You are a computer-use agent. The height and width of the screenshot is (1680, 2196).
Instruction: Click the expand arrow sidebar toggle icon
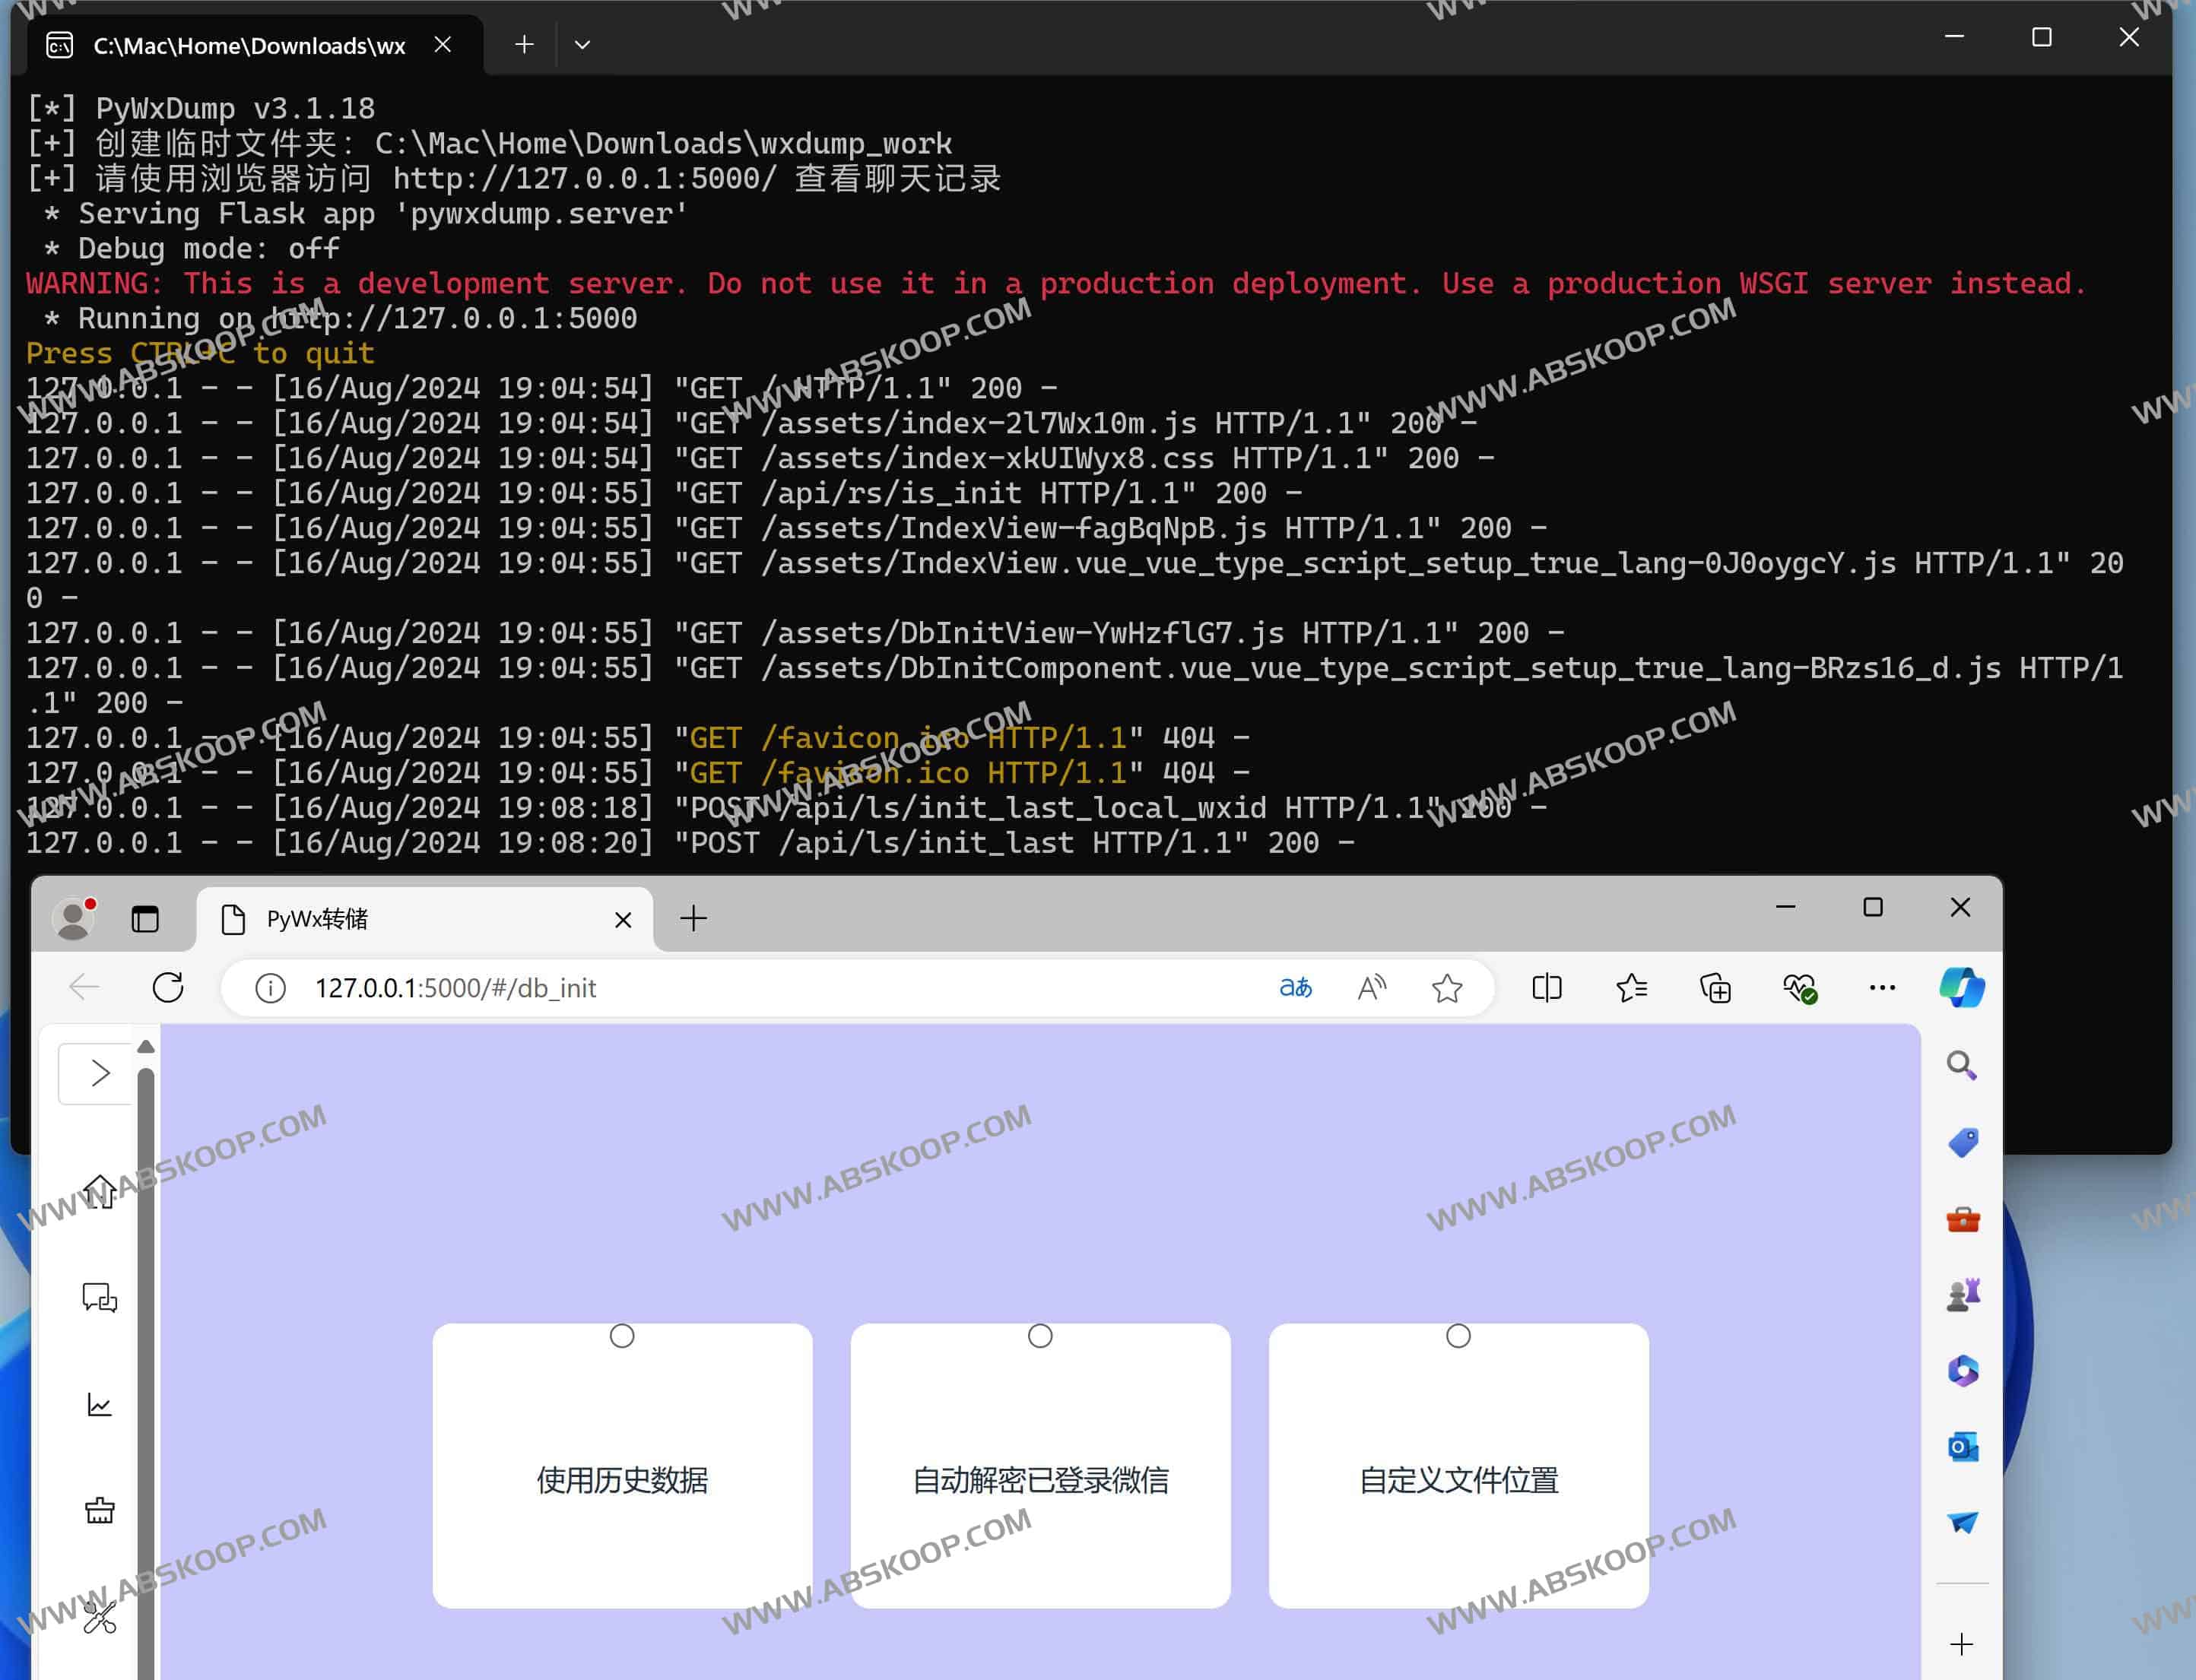point(99,1071)
